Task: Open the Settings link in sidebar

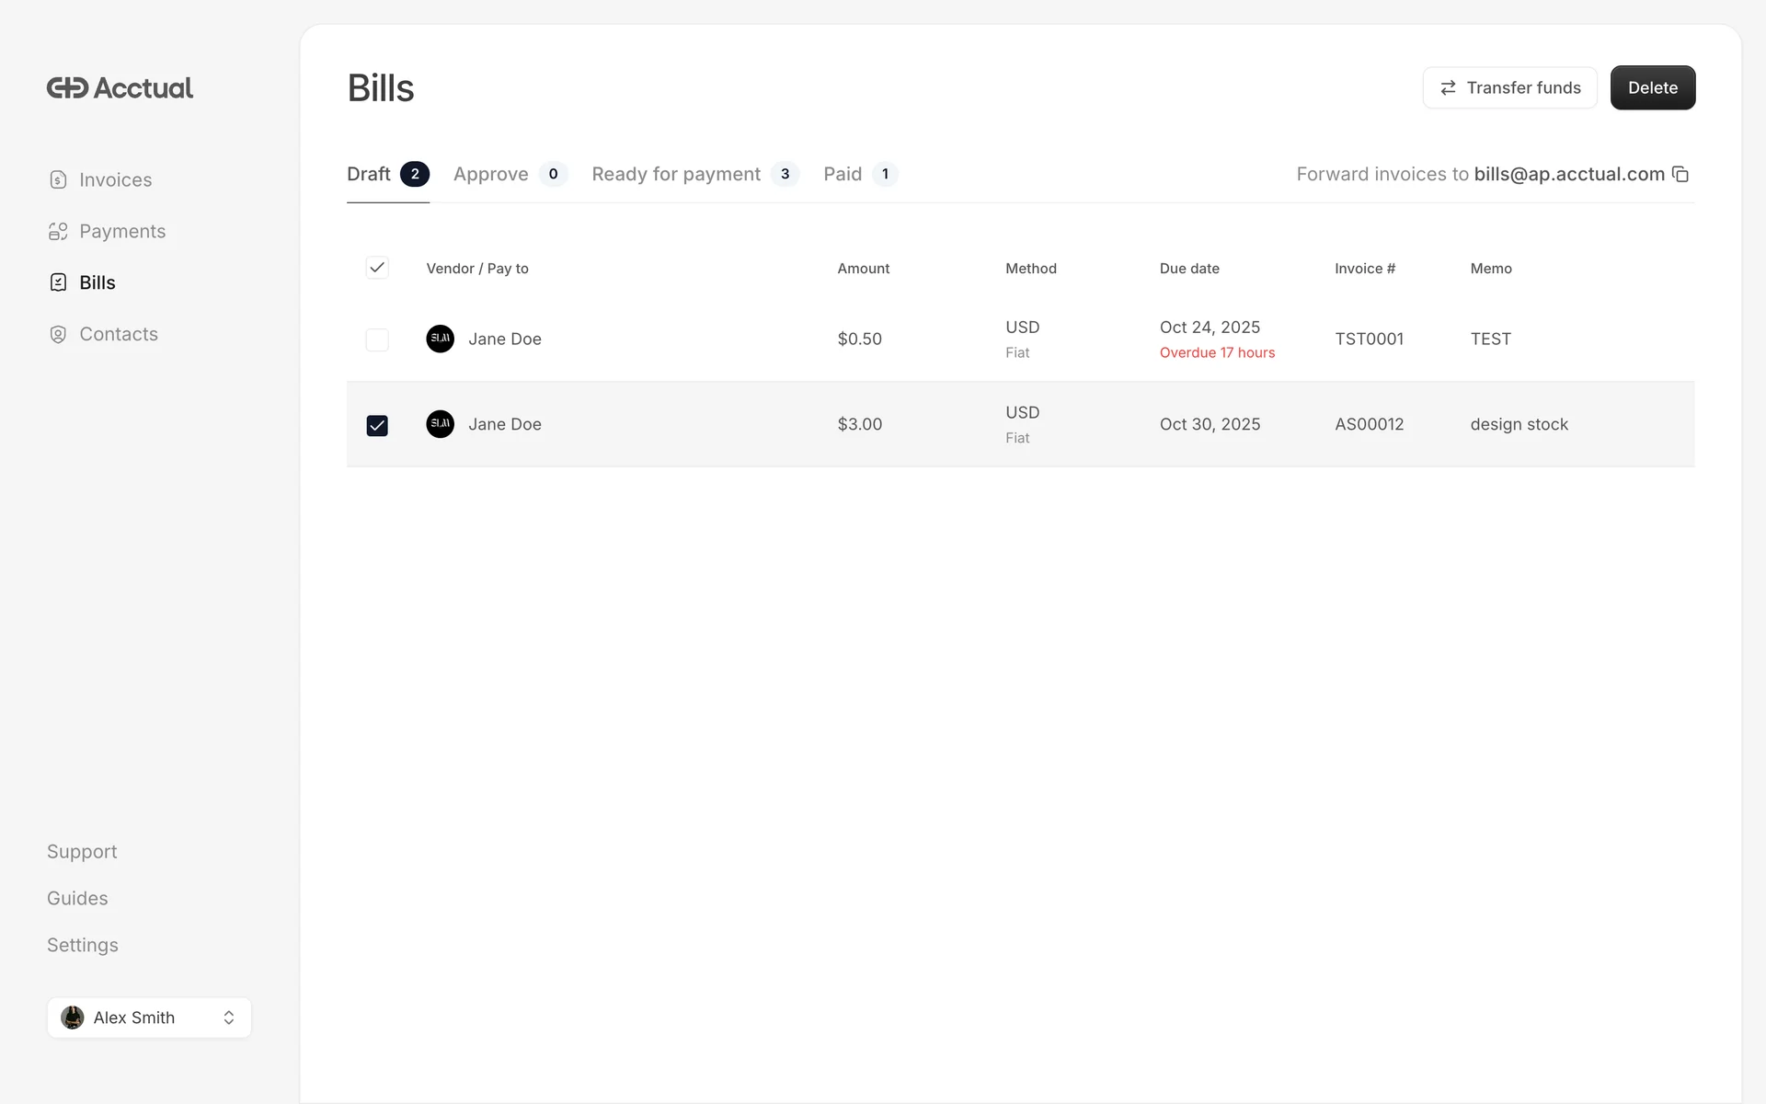Action: point(83,945)
